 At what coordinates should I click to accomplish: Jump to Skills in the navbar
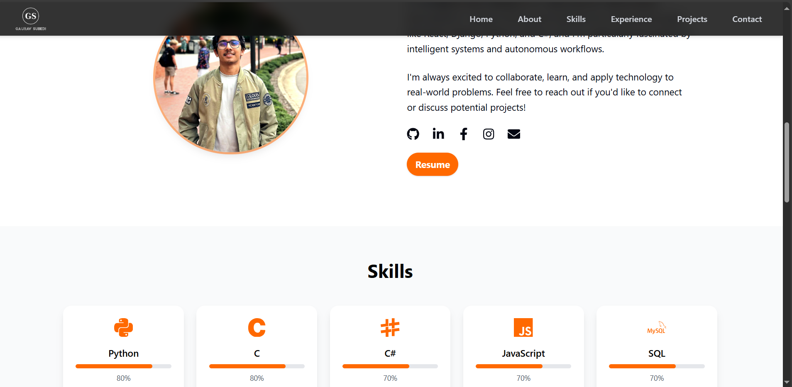coord(576,19)
